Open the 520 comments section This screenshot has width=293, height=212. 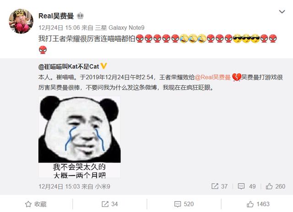click(x=184, y=204)
